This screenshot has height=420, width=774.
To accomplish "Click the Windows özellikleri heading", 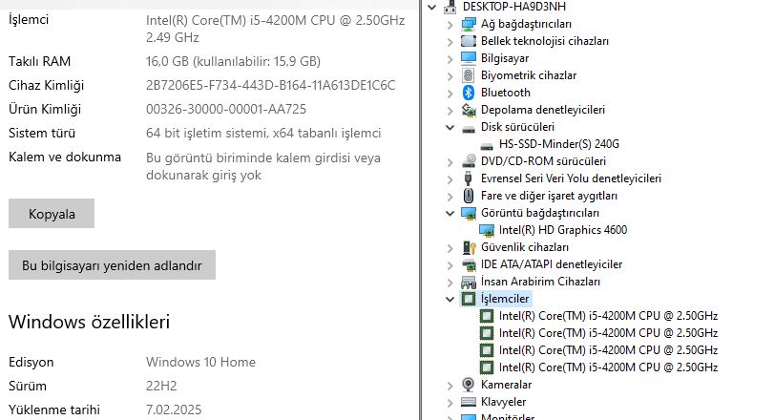I will click(89, 322).
